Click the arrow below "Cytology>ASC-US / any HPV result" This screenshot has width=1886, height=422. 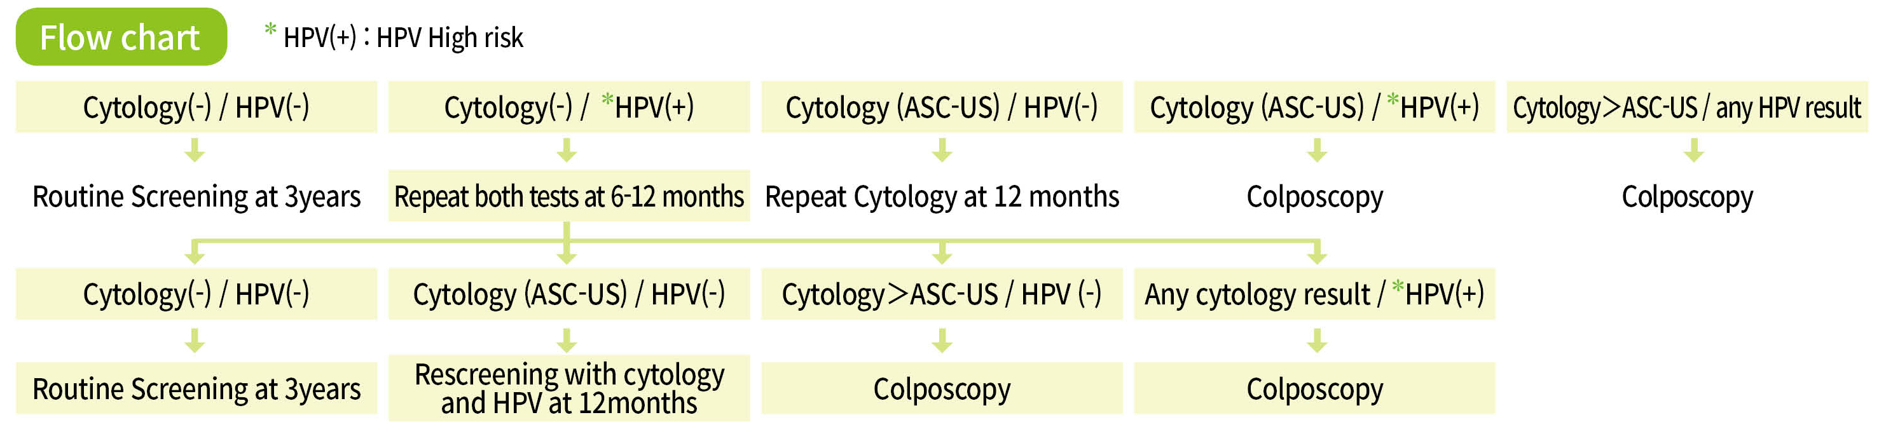point(1693,151)
